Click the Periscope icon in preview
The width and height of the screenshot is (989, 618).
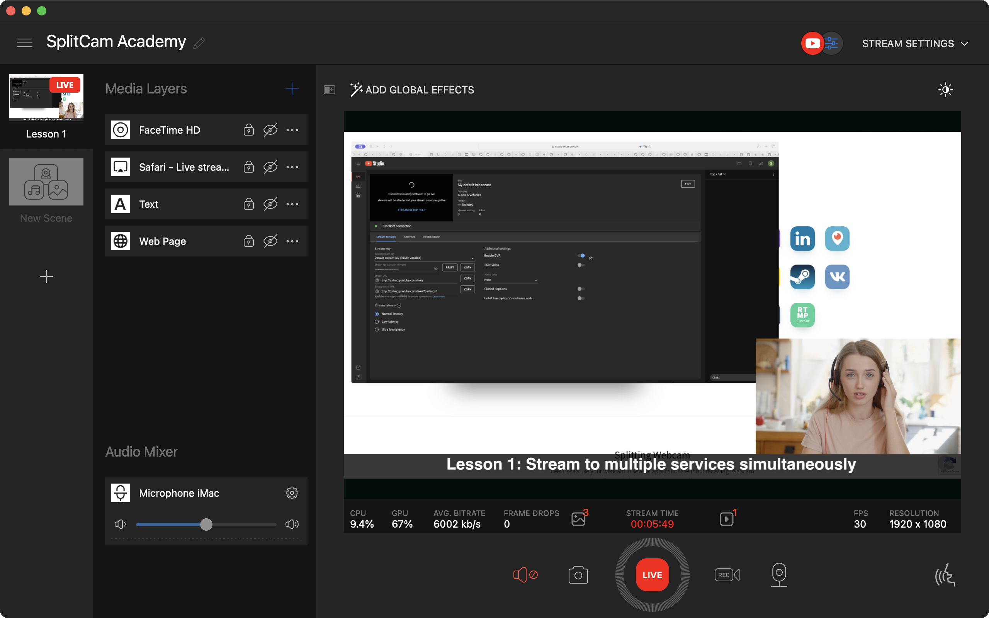point(837,239)
